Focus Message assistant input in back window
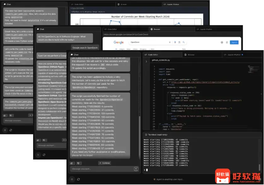Viewport: 264px width, 185px height. pos(18,120)
